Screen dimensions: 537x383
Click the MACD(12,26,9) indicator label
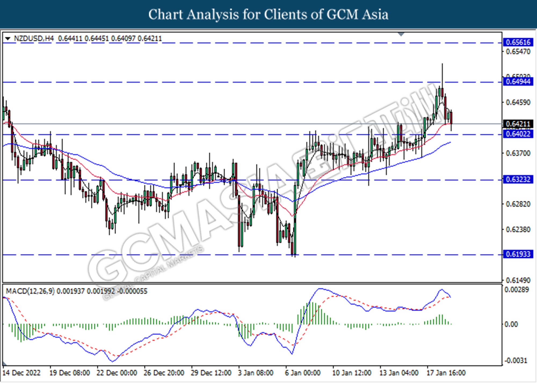click(30, 291)
